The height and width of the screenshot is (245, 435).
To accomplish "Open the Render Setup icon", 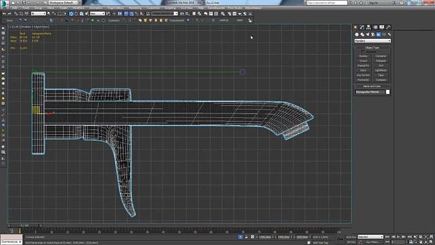I will pos(230,14).
